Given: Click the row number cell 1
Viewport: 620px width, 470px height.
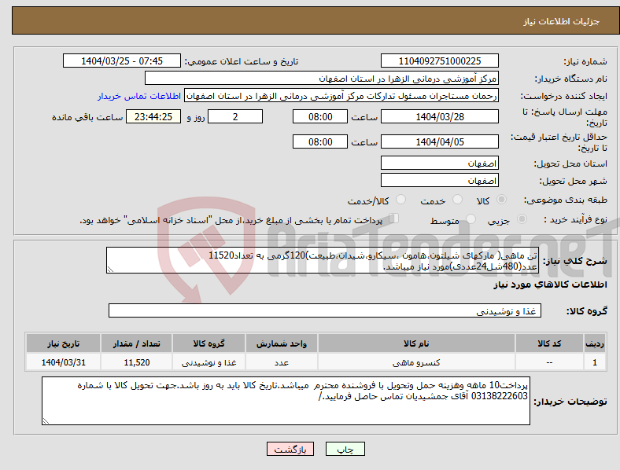Looking at the screenshot, I should pos(595,362).
